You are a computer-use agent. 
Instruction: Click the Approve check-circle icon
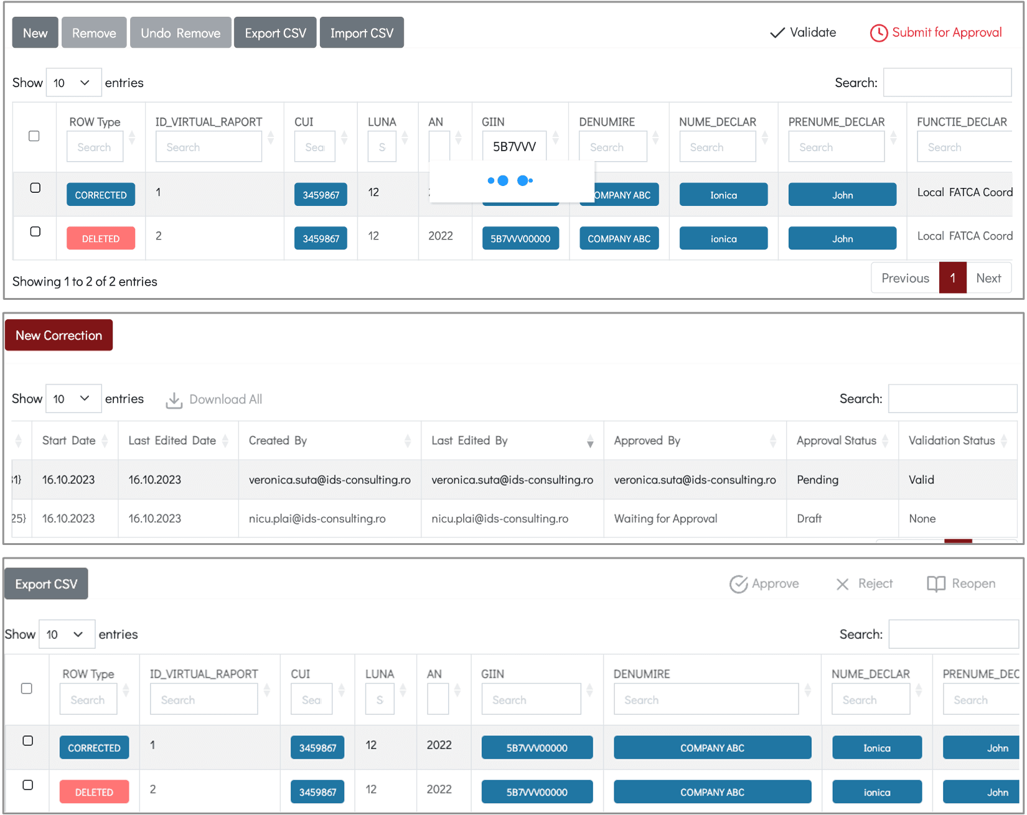738,584
